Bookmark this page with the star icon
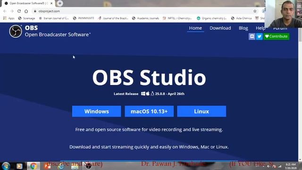The image size is (302, 170). [255, 11]
